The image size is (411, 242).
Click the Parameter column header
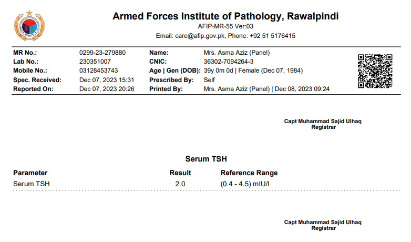tap(30, 173)
